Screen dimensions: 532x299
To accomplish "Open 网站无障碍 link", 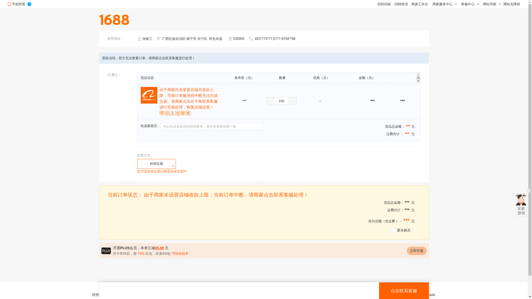I will [x=512, y=4].
